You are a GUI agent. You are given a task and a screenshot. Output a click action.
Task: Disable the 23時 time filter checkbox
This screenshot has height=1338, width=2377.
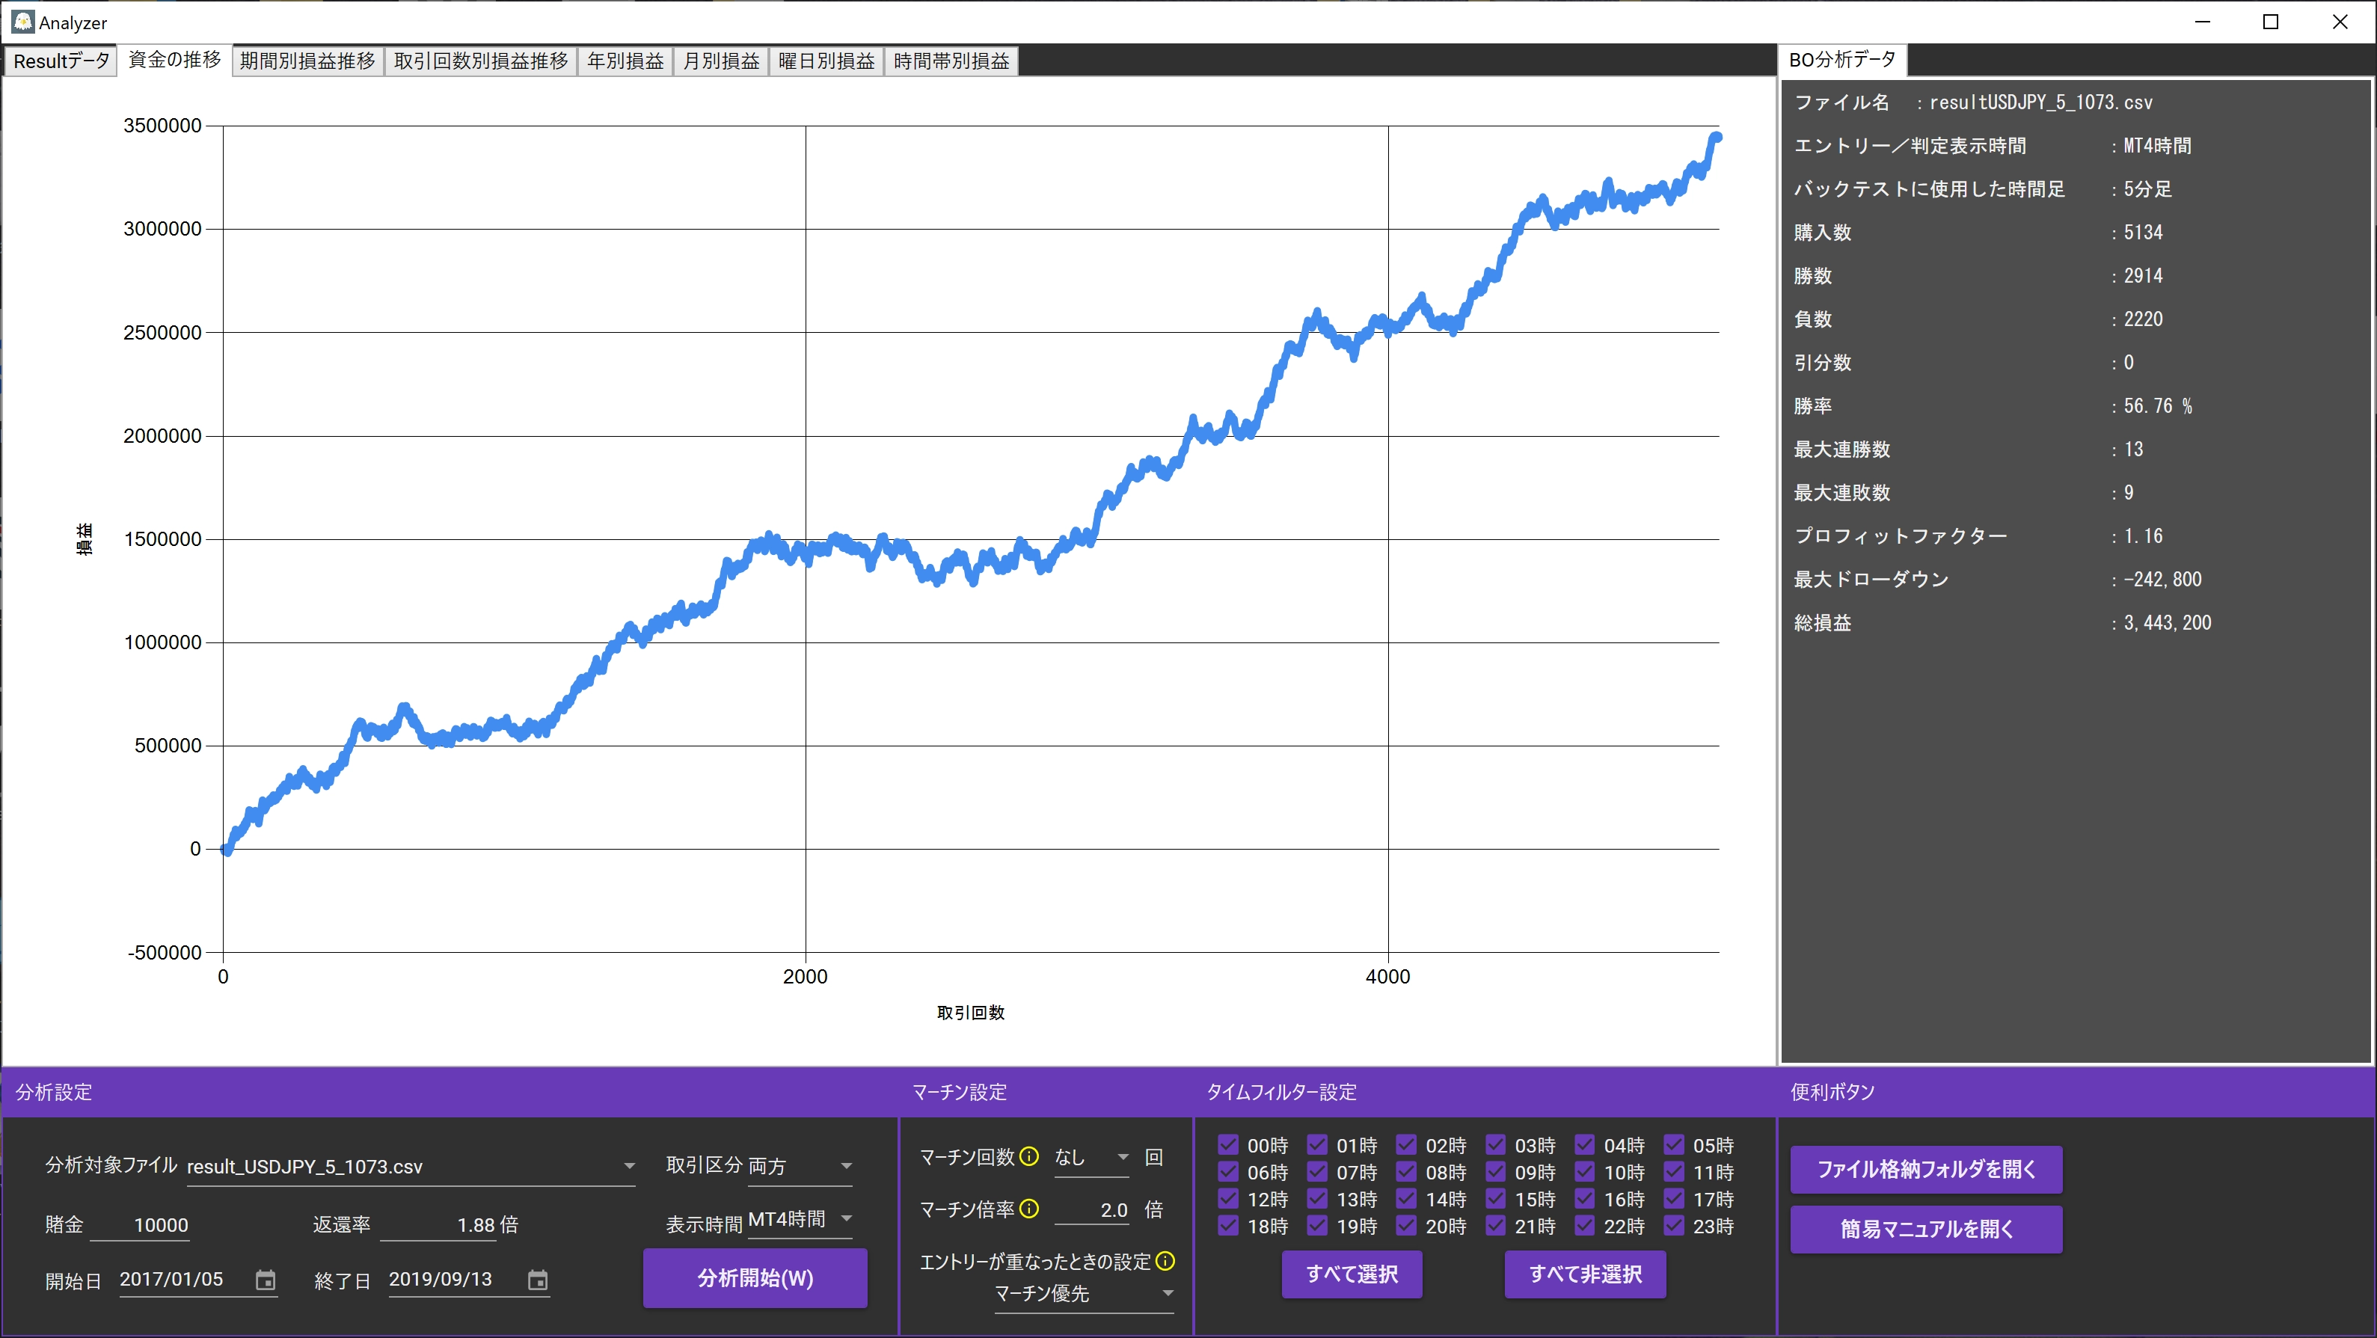pos(1674,1225)
